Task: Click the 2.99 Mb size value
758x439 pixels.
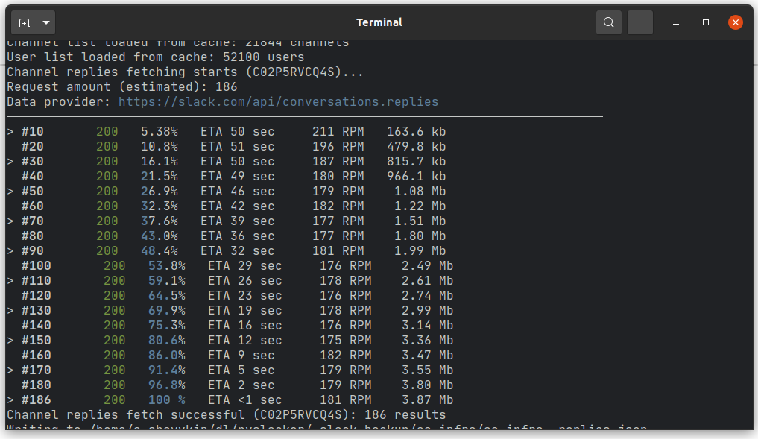Action: (427, 311)
